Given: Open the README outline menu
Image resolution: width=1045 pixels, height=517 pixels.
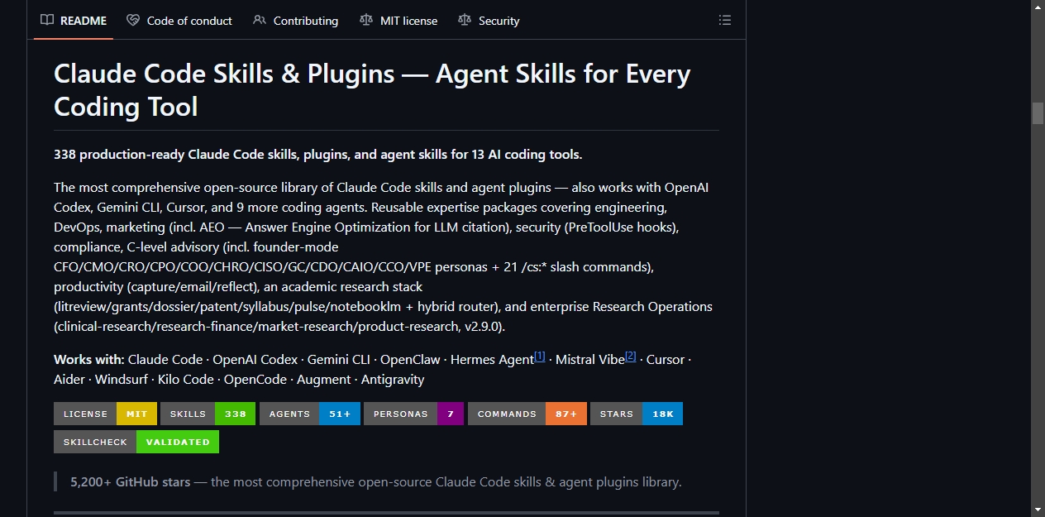Looking at the screenshot, I should pos(725,20).
